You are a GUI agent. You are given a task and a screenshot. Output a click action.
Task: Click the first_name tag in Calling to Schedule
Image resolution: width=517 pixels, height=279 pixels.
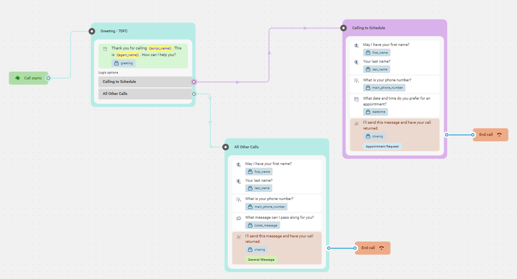(x=377, y=53)
